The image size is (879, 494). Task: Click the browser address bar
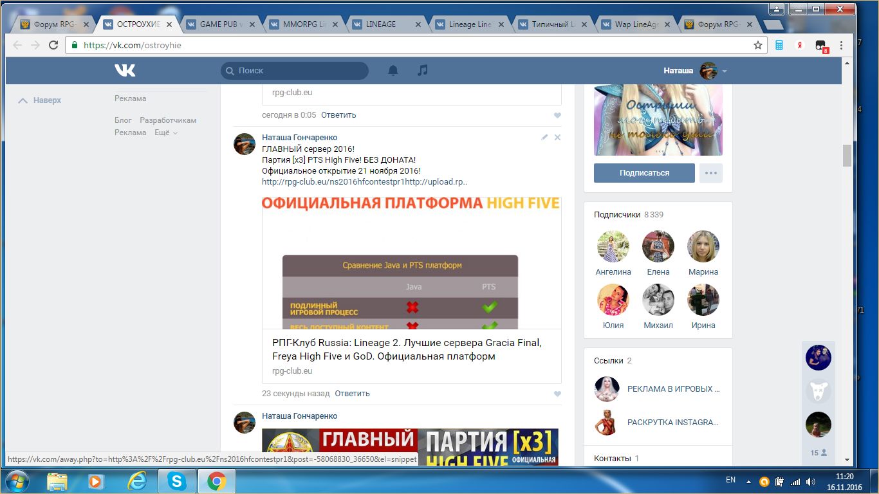pos(412,45)
